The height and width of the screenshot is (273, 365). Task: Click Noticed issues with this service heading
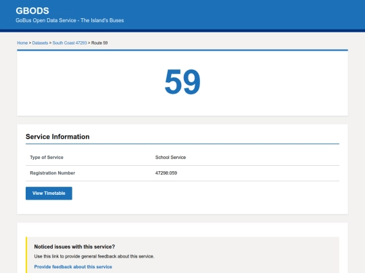74,247
